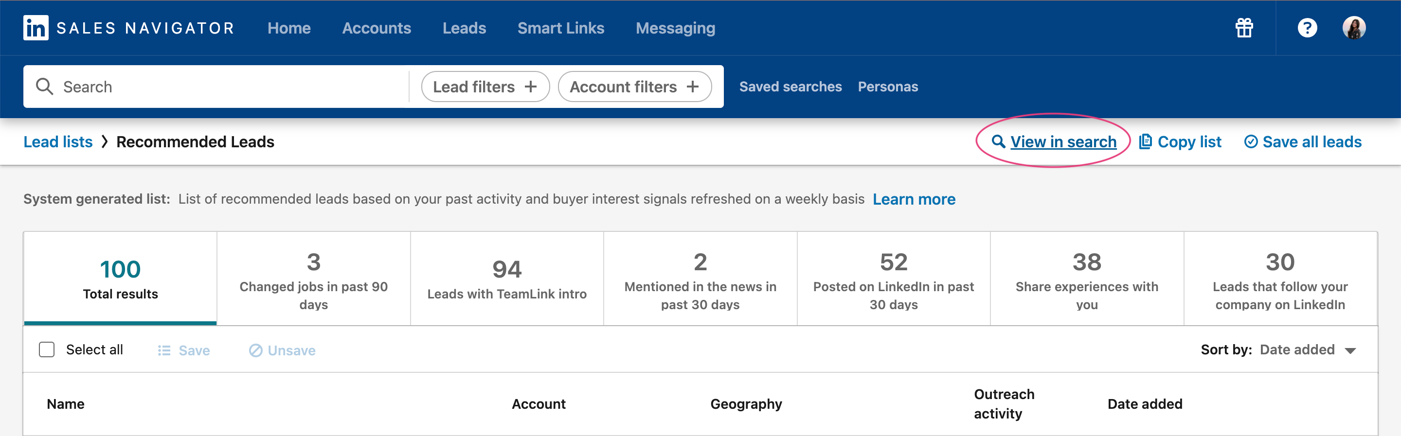Select Leads with TeamLink intro tab

pos(507,279)
